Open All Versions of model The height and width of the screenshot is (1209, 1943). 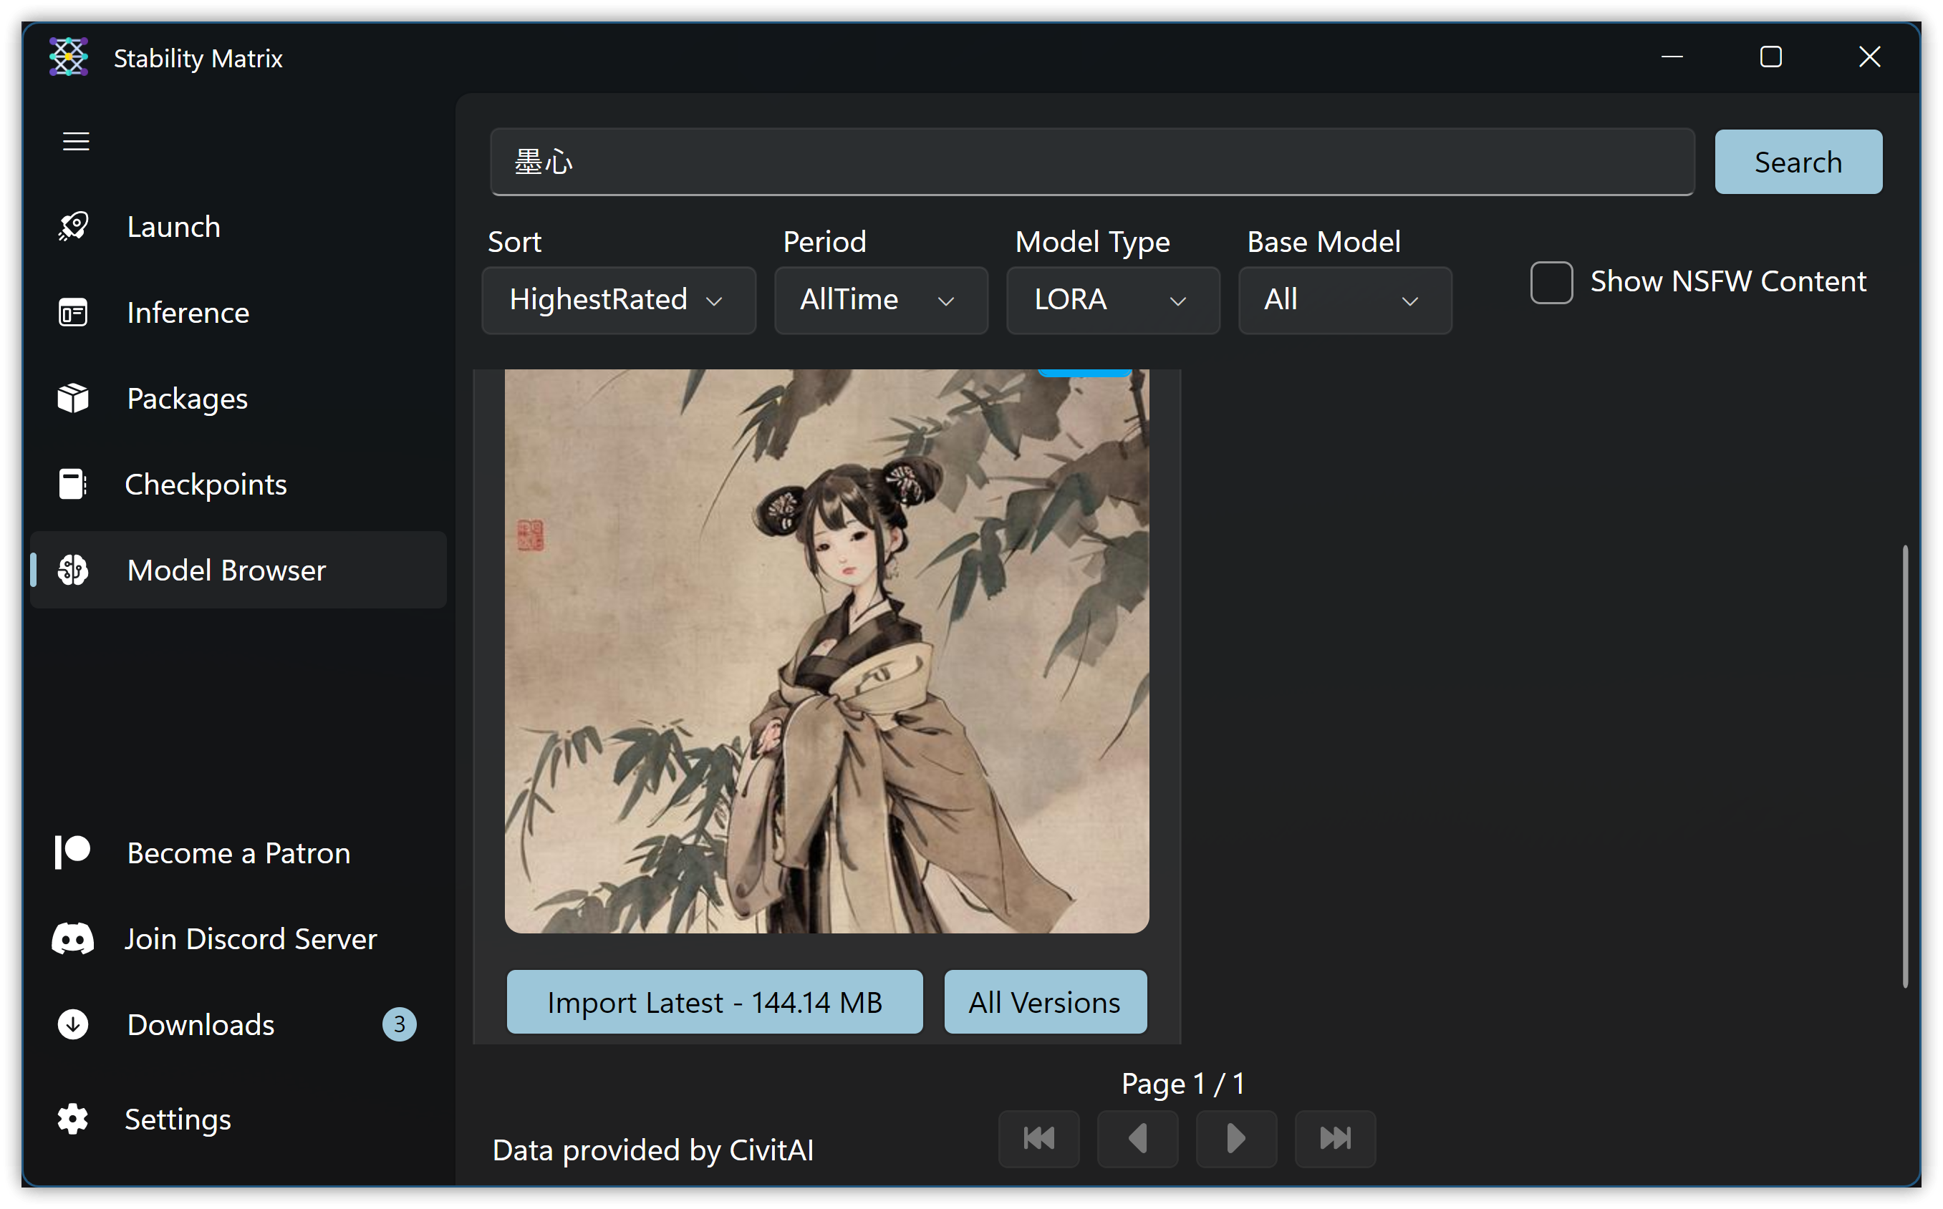coord(1044,1002)
